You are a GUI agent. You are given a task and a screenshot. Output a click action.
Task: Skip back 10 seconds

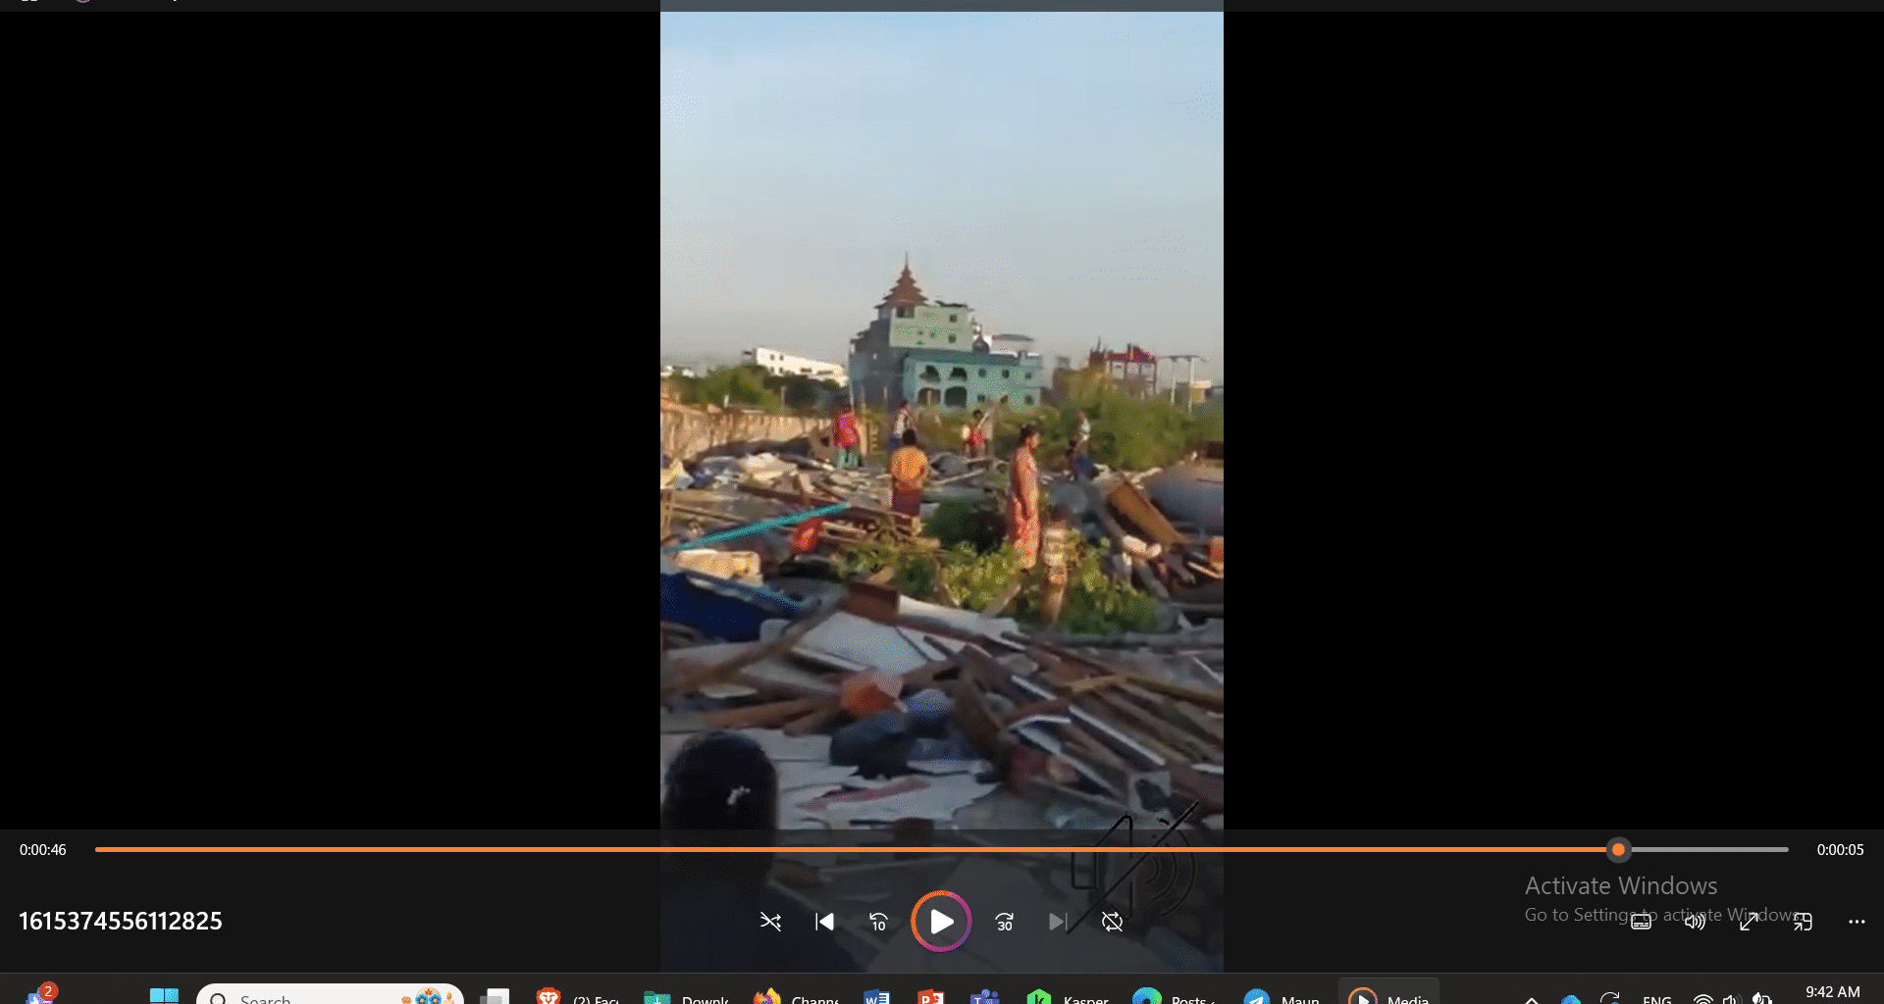click(x=878, y=922)
